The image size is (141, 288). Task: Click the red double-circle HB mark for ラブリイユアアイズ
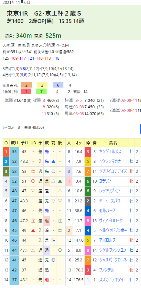(x=33, y=171)
